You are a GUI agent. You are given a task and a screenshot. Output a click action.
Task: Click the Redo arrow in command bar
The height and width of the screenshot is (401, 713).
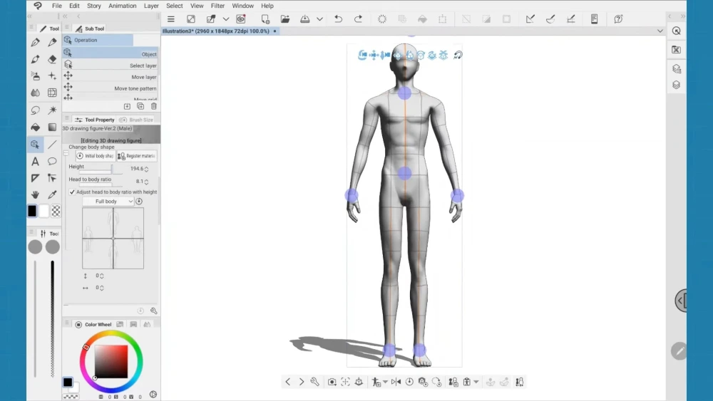click(x=359, y=19)
